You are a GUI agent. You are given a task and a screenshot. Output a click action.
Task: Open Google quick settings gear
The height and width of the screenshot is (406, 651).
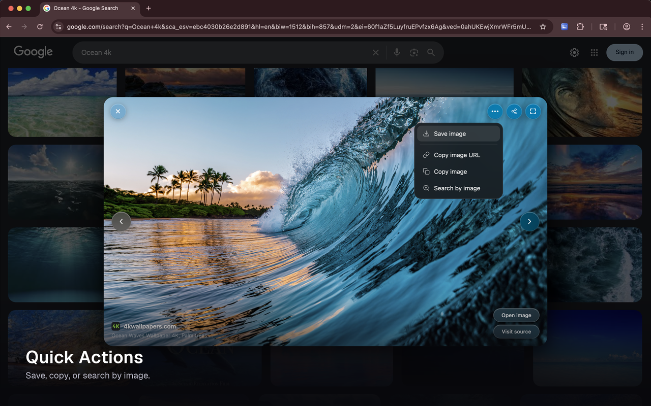(574, 52)
